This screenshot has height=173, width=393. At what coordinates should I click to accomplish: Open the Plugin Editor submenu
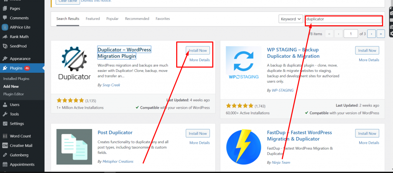click(x=13, y=94)
